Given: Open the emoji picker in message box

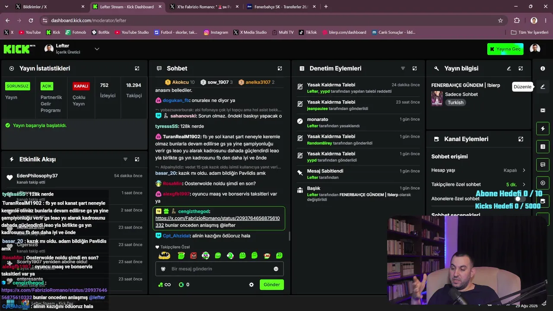Looking at the screenshot, I should (276, 269).
